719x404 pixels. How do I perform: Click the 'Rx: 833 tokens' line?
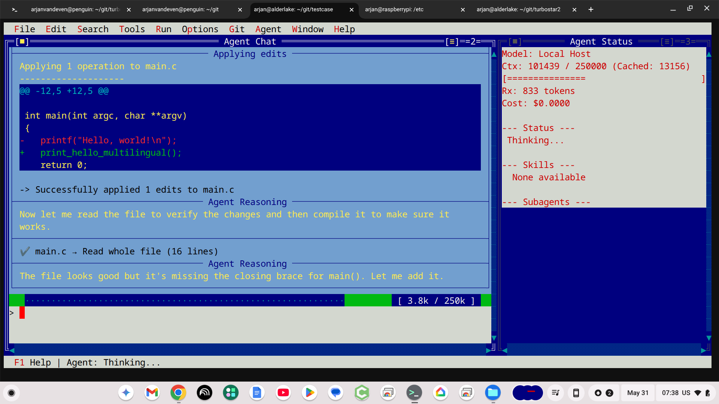click(538, 91)
